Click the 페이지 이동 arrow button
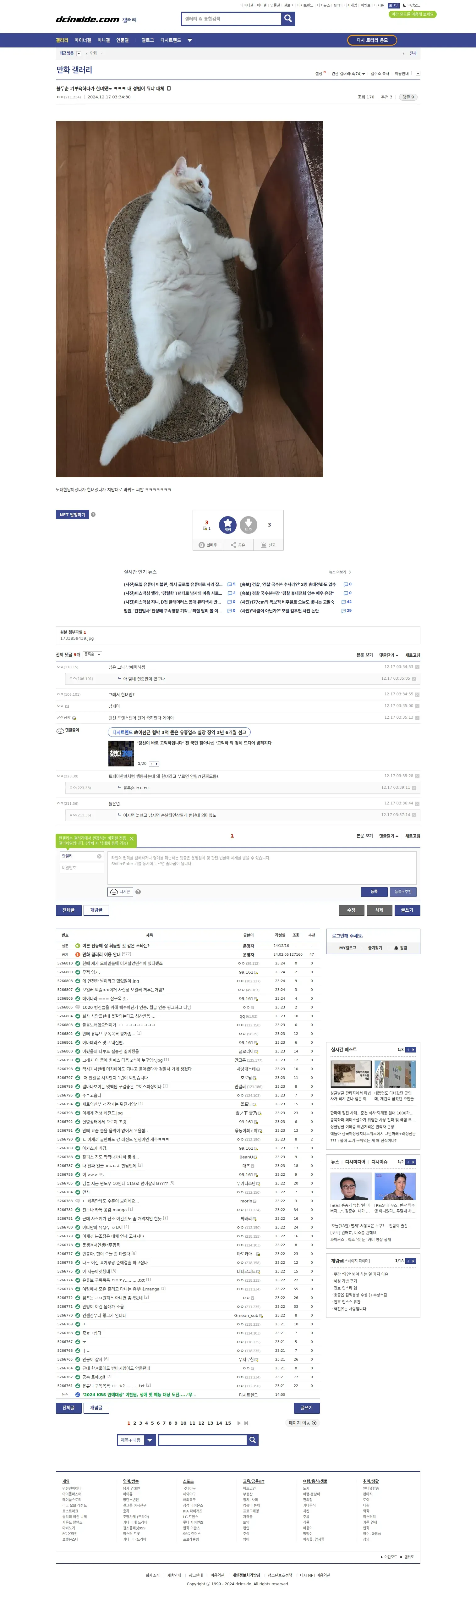Viewport: 476px width, 1602px height. tap(302, 1423)
